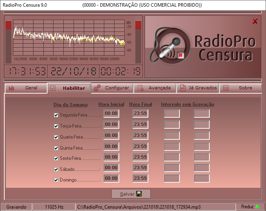Toggle the Quinta-Feira checkbox
266x211 pixels.
point(56,148)
